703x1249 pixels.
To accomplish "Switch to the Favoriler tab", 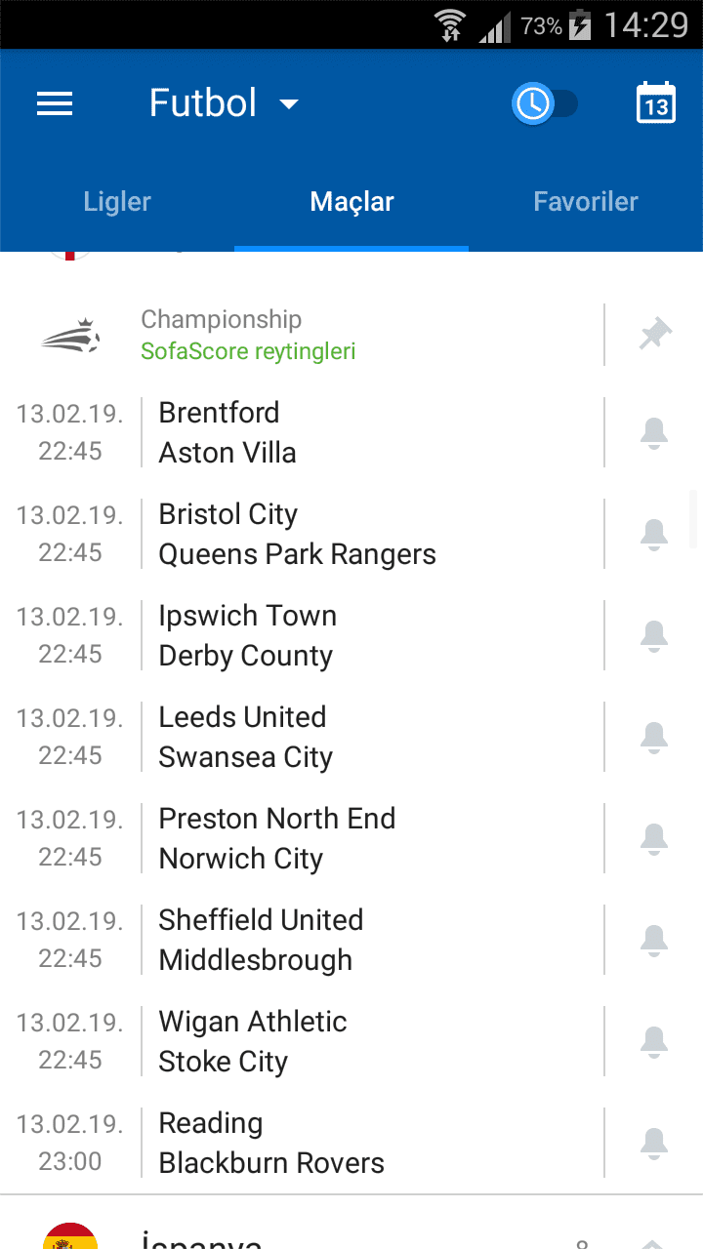I will [x=586, y=202].
